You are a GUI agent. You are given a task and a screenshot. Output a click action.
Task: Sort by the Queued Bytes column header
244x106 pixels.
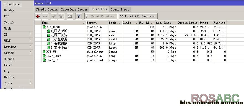click(x=188, y=23)
